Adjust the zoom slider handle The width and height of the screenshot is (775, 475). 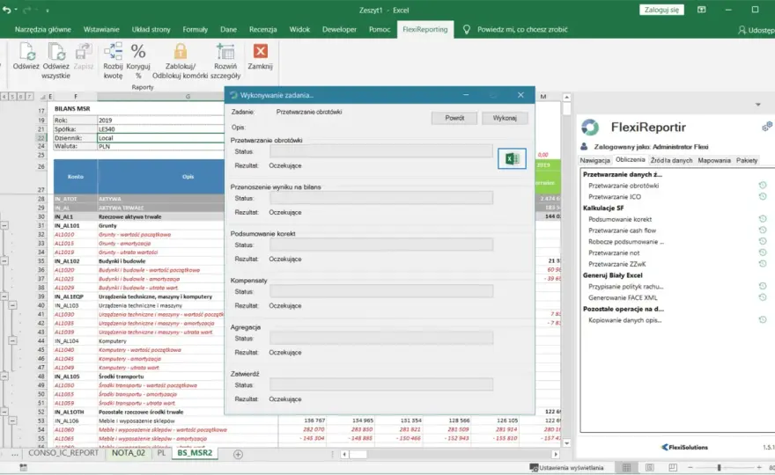(x=720, y=467)
